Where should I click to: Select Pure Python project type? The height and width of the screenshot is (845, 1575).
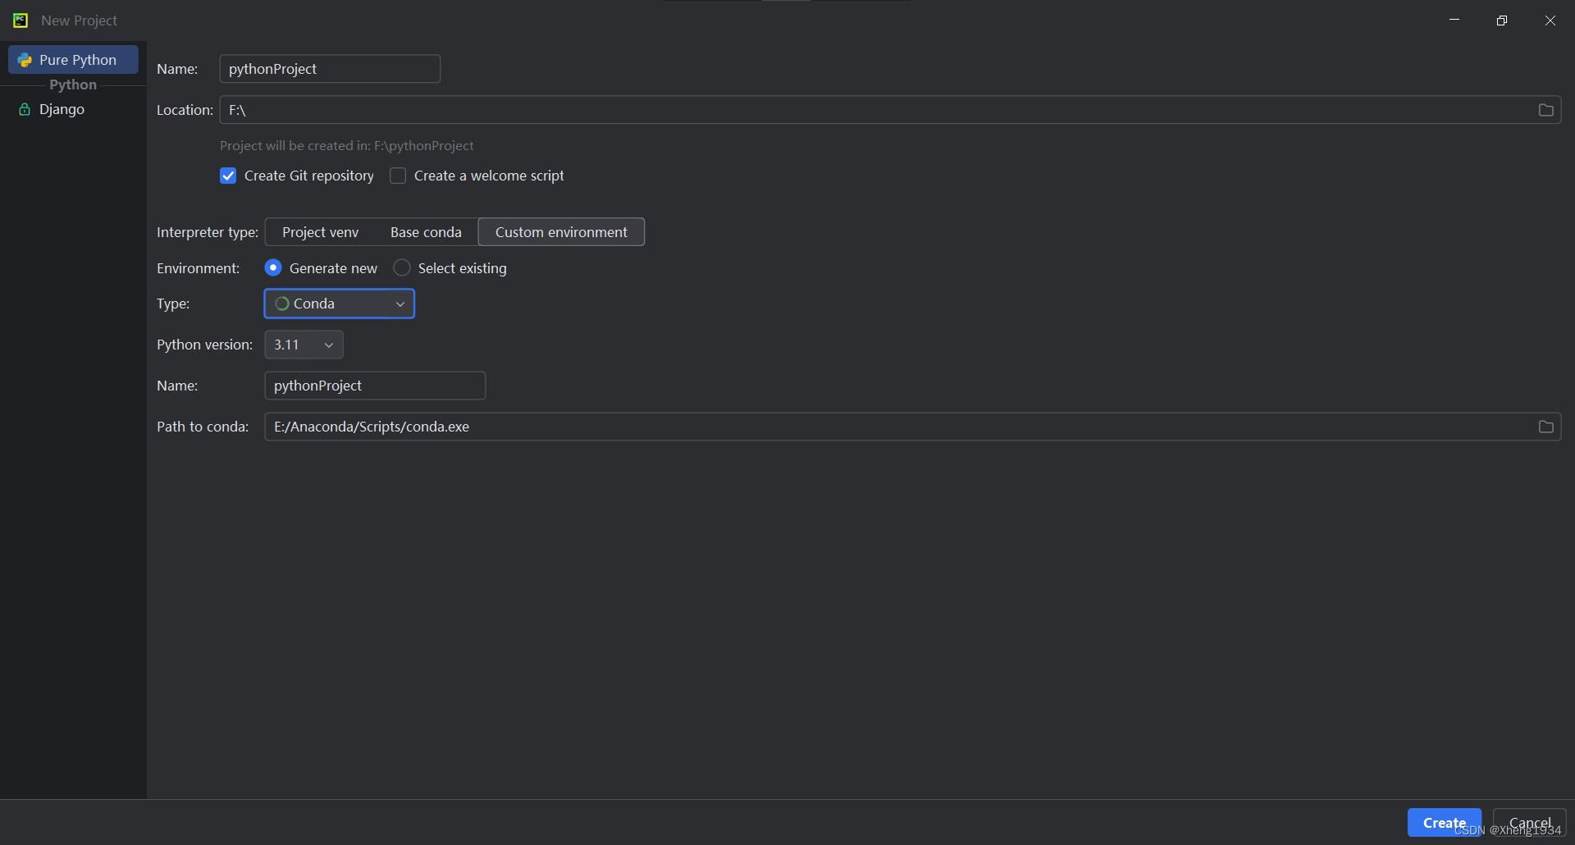[73, 60]
